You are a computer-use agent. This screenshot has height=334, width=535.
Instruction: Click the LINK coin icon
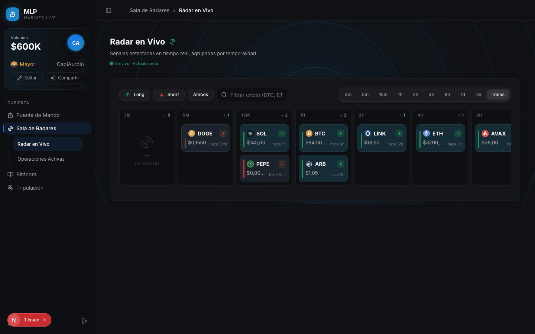pos(368,134)
